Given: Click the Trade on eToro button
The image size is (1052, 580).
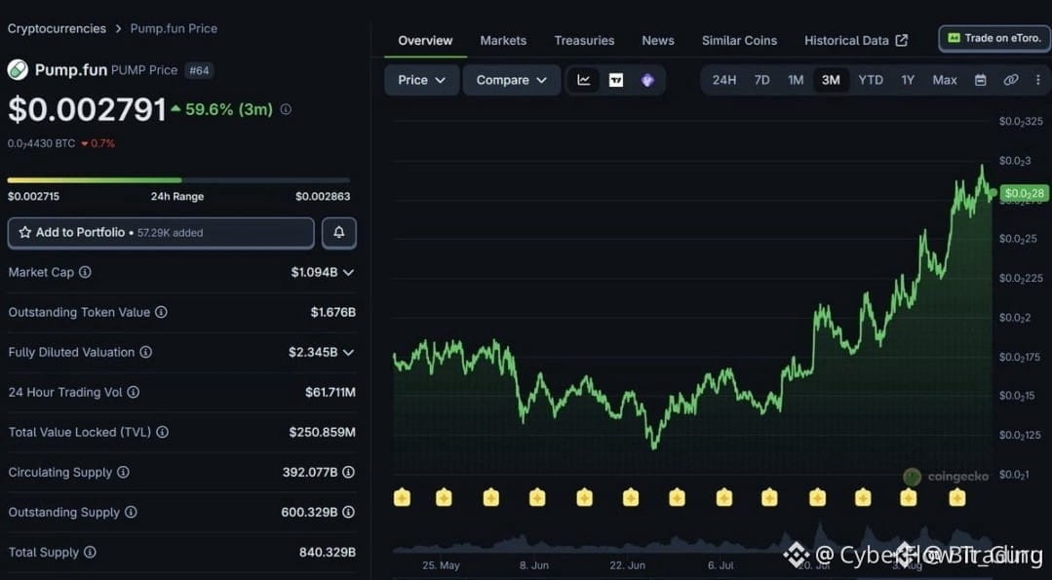Looking at the screenshot, I should point(994,39).
